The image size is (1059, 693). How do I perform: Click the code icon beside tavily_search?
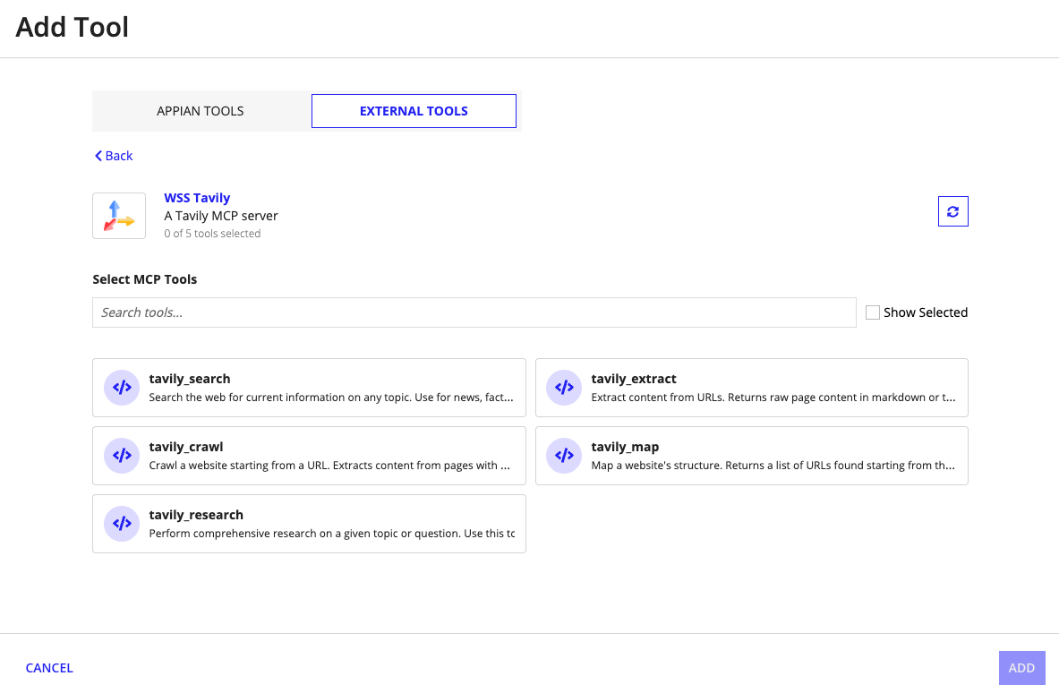[x=122, y=388]
